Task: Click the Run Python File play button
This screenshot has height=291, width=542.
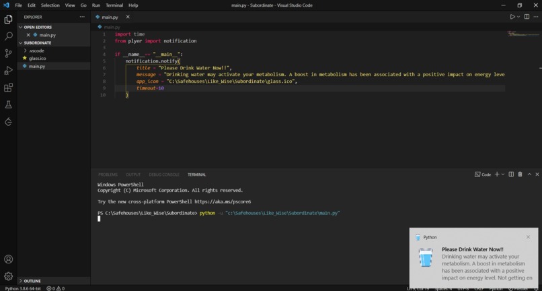Action: coord(512,17)
